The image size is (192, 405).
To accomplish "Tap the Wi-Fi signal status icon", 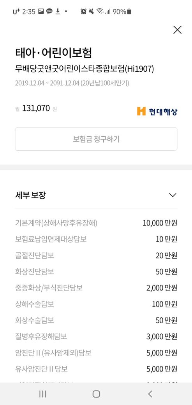I will tap(100, 11).
